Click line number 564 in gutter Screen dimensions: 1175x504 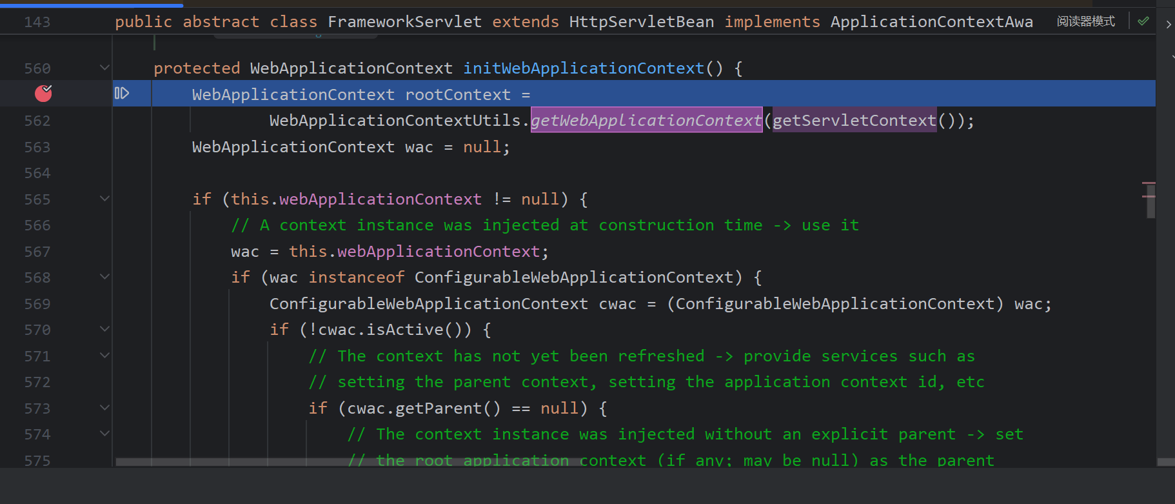tap(37, 173)
